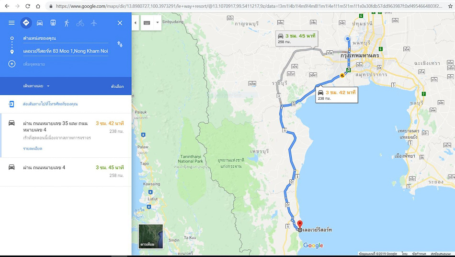Toggle the satellite view thumbnail
The image size is (455, 257).
coord(150,236)
